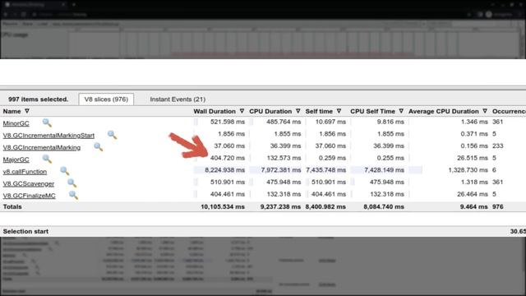Select the 37.060 ms wall duration cell
Viewport: 526px width, 296px height.
tap(229, 146)
